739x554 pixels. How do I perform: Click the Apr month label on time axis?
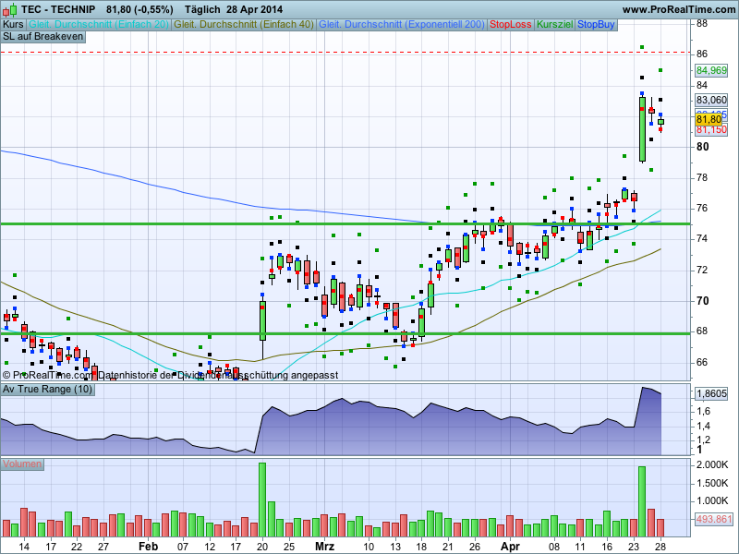click(510, 547)
